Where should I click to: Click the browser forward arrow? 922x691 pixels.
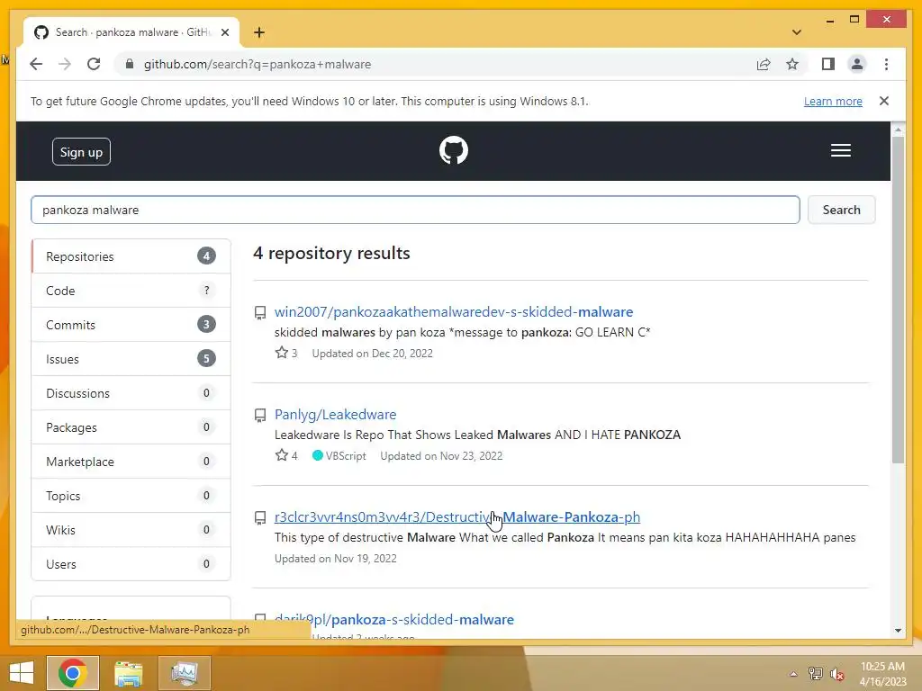click(65, 64)
